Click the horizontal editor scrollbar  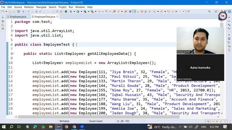point(99,117)
